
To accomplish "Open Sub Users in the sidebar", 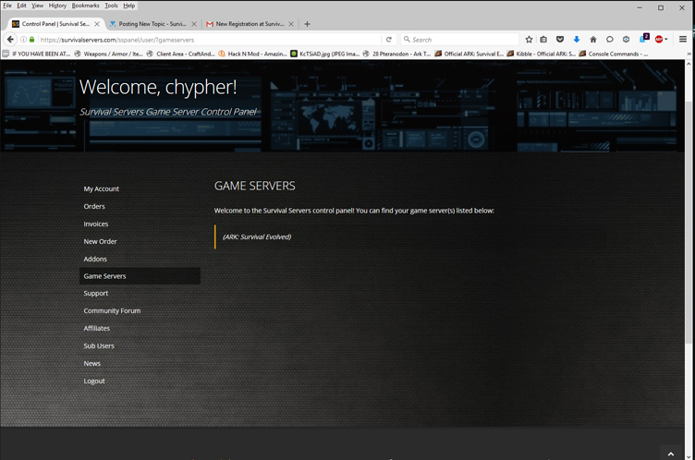I will [99, 346].
